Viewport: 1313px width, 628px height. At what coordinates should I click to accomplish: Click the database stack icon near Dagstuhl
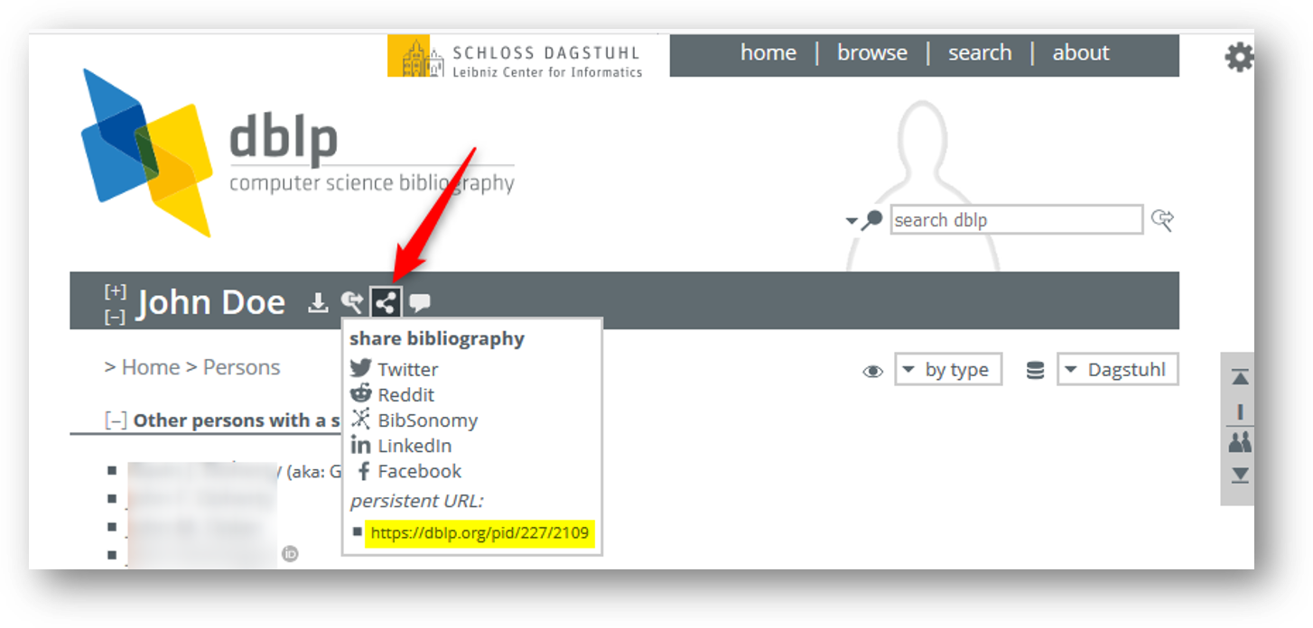point(1036,370)
